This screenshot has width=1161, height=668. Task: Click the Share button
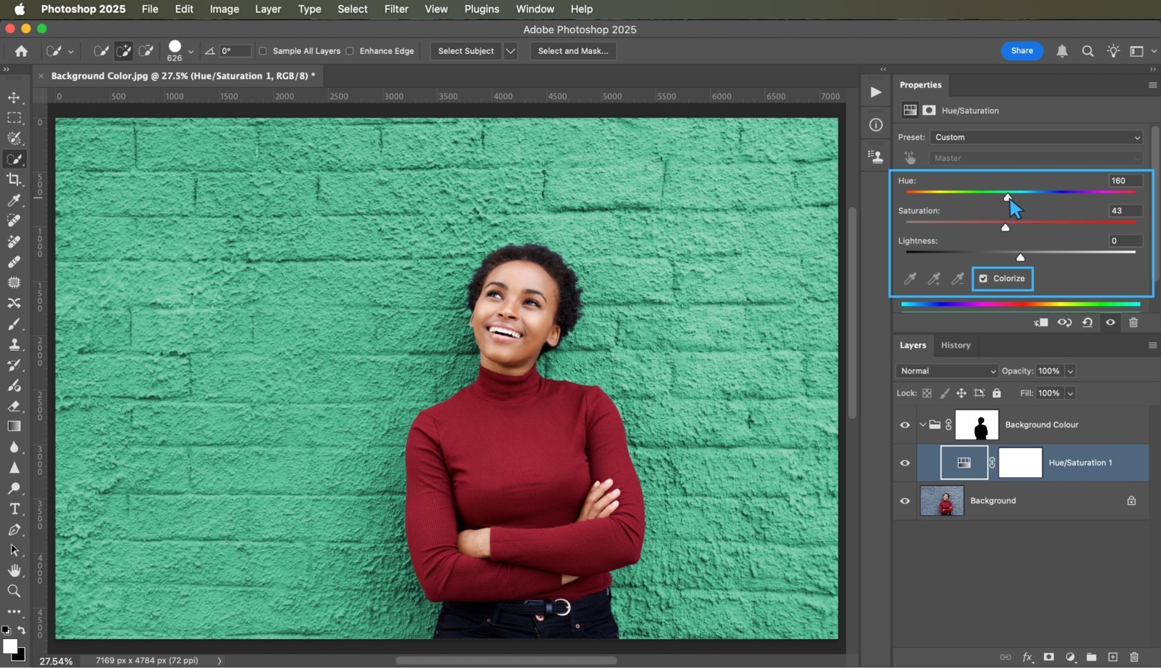[x=1022, y=50]
